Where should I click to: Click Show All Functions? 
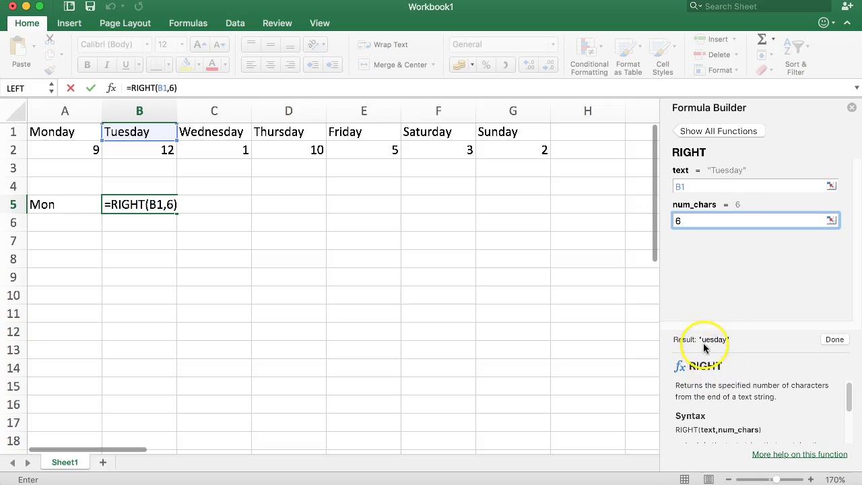[718, 131]
